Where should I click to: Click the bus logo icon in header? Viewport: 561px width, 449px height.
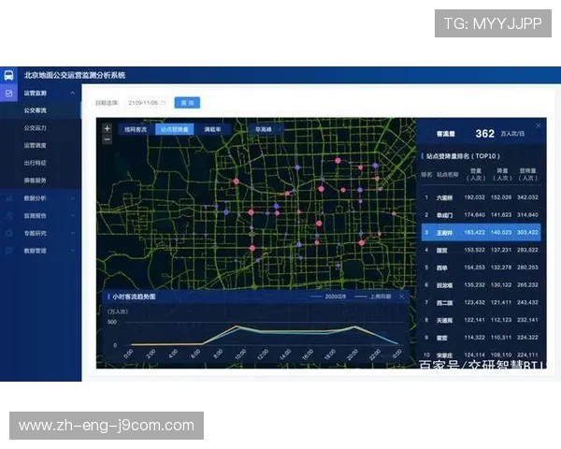[8, 74]
